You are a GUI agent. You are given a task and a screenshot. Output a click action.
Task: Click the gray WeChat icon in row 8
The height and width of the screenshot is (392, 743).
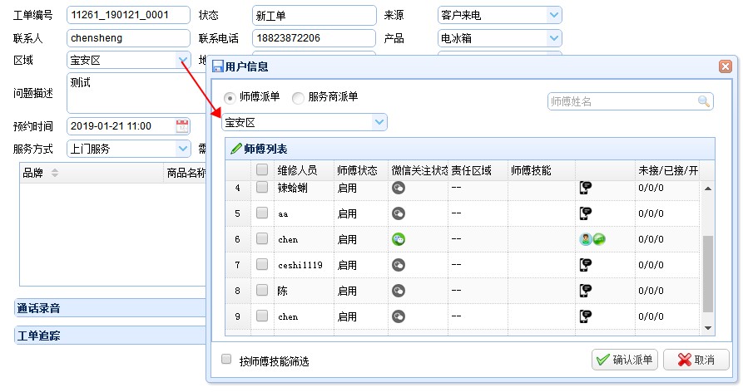(399, 291)
